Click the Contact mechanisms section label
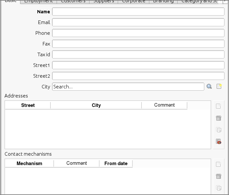The width and height of the screenshot is (229, 195). tap(28, 154)
